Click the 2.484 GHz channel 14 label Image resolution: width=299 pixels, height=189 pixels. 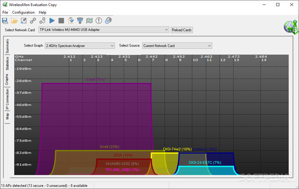tap(261, 58)
